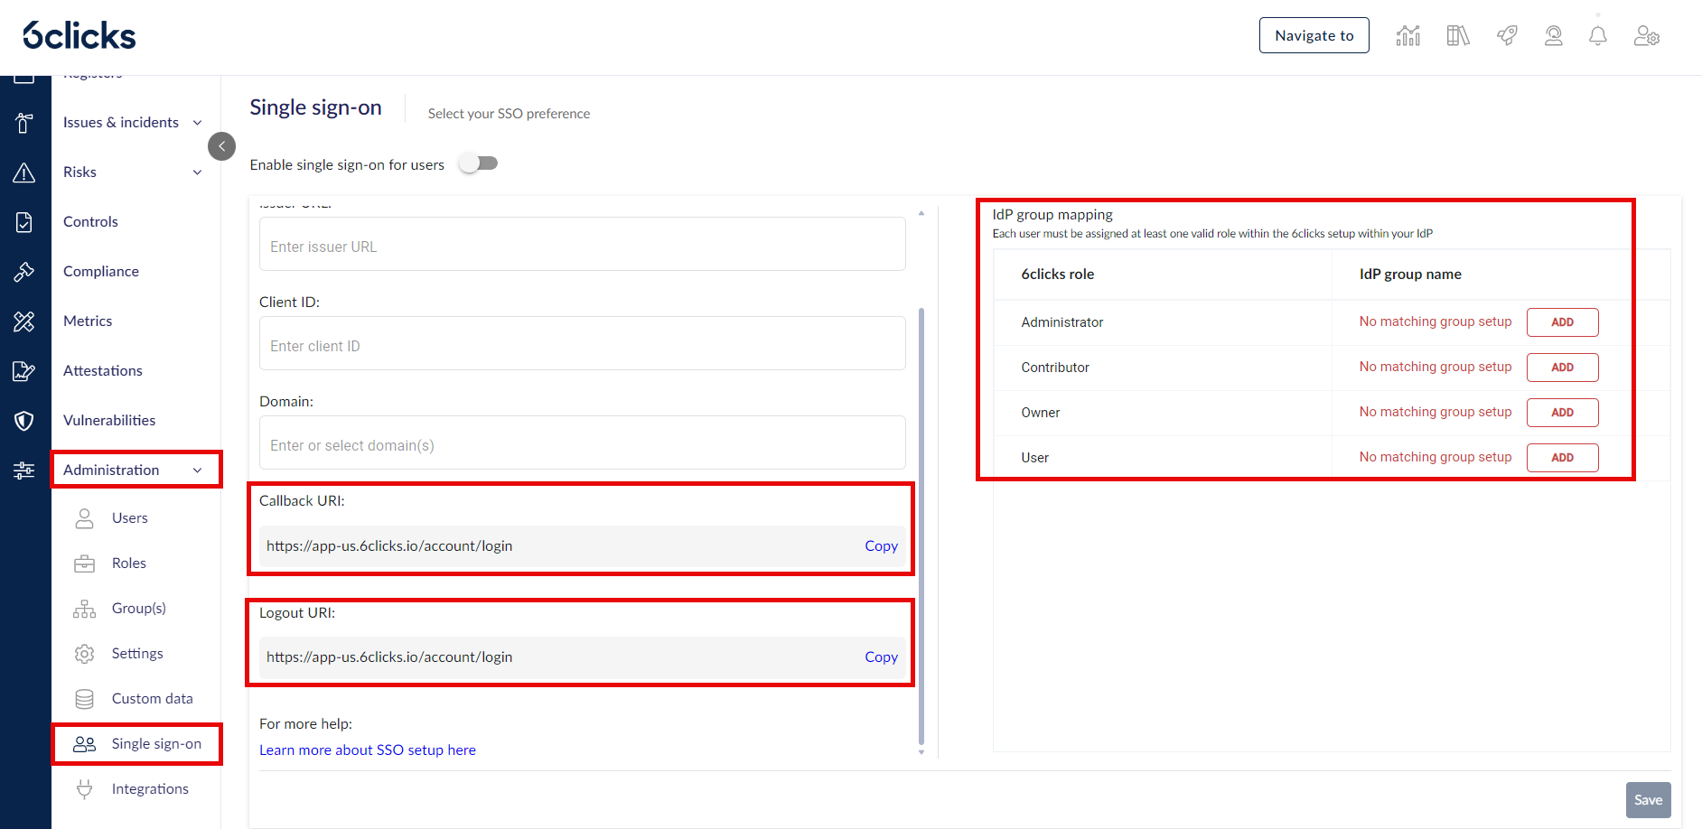Toggle Enable single sign-on for users
Image resolution: width=1702 pixels, height=829 pixels.
click(x=478, y=163)
